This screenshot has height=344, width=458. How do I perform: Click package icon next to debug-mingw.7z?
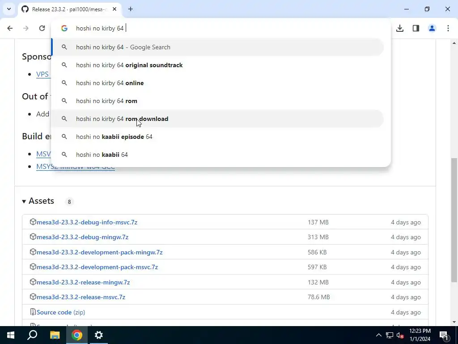coord(33,236)
